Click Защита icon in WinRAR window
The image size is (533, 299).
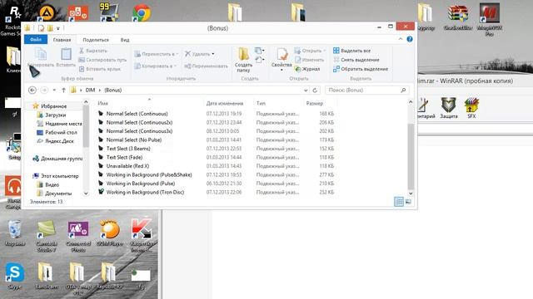pyautogui.click(x=449, y=108)
